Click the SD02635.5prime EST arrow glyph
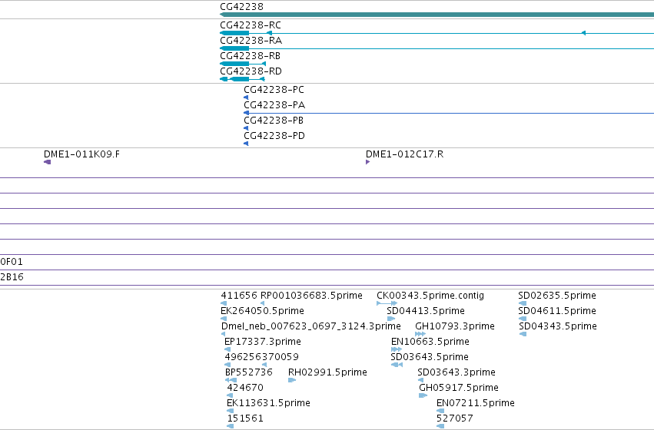Viewport: 654px width, 430px height. tap(522, 303)
